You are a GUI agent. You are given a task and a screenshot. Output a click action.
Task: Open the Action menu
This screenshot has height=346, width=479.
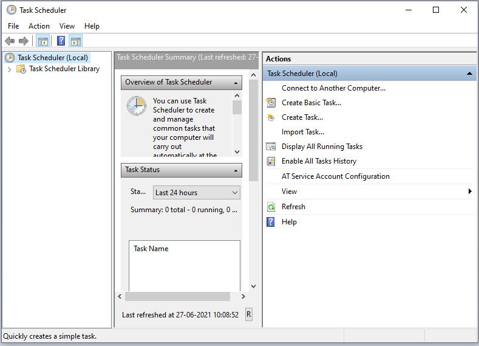tap(39, 26)
